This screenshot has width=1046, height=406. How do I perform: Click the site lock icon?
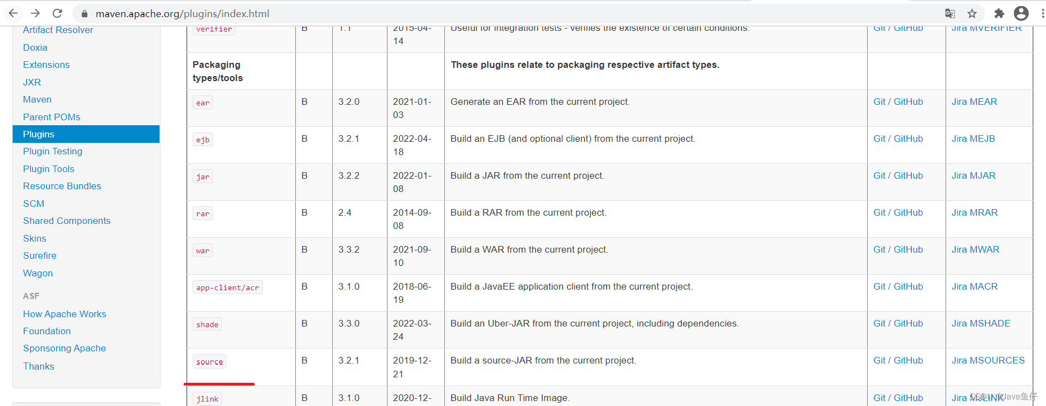pos(84,14)
